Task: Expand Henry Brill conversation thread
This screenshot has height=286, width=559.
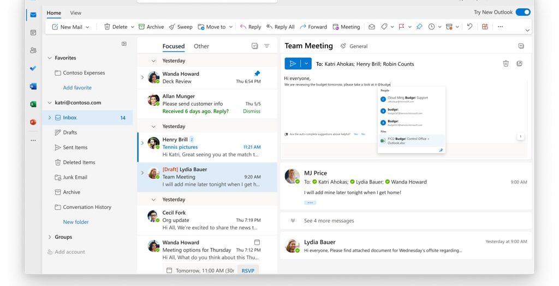Action: pyautogui.click(x=142, y=143)
